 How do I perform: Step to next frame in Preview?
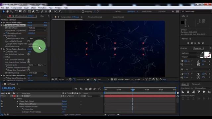pos(199,43)
